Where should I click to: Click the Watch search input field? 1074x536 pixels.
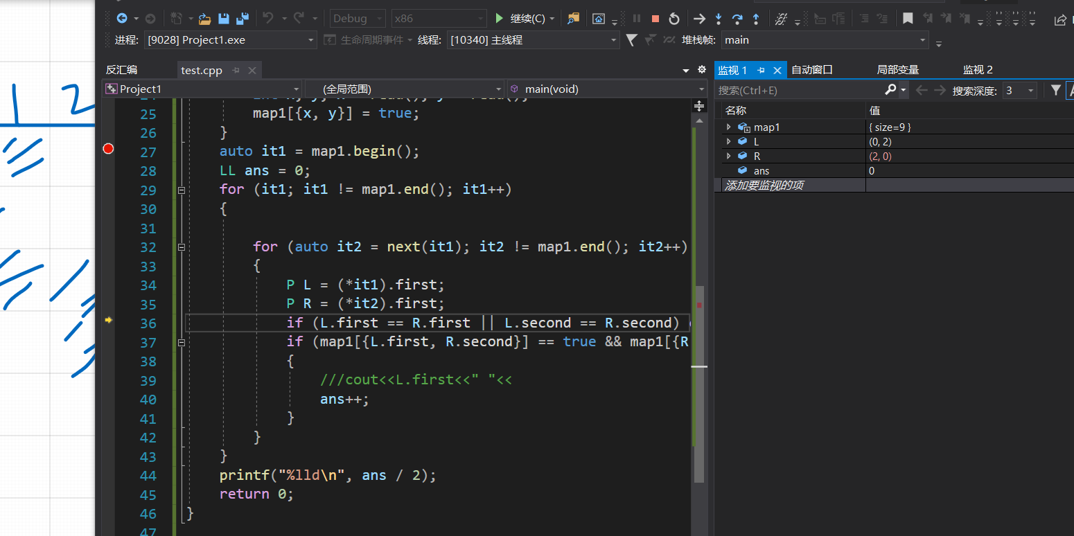800,90
